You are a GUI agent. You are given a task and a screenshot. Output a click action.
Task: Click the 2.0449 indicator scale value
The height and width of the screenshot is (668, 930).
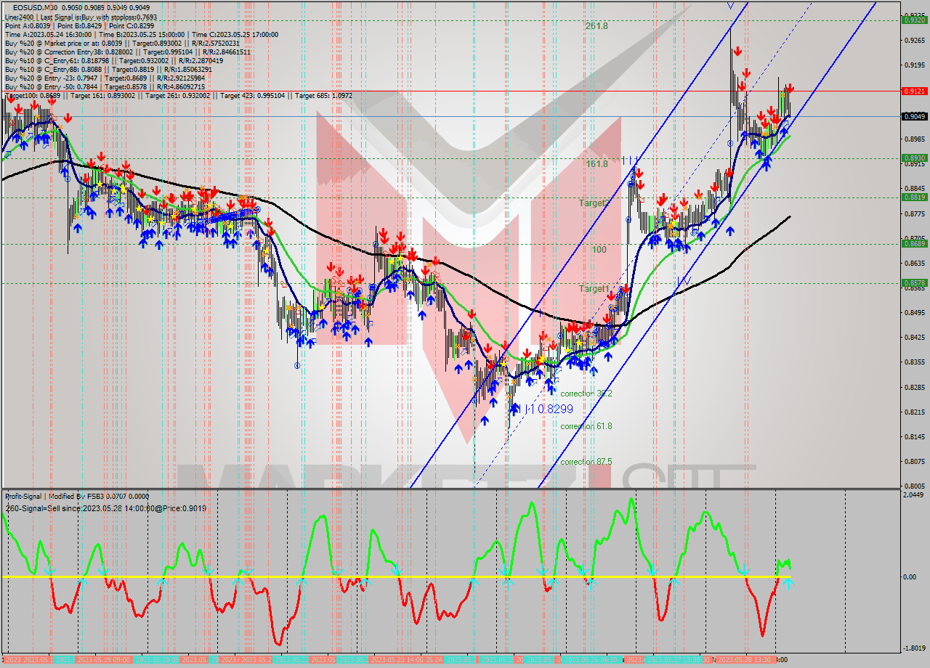click(914, 494)
